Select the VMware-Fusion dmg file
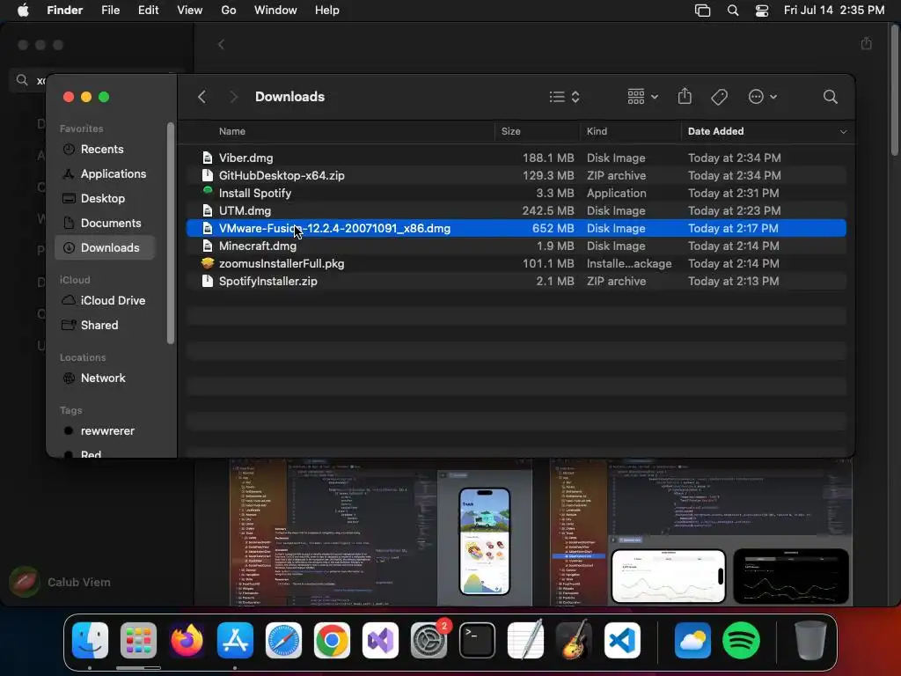Image resolution: width=901 pixels, height=676 pixels. pyautogui.click(x=516, y=228)
